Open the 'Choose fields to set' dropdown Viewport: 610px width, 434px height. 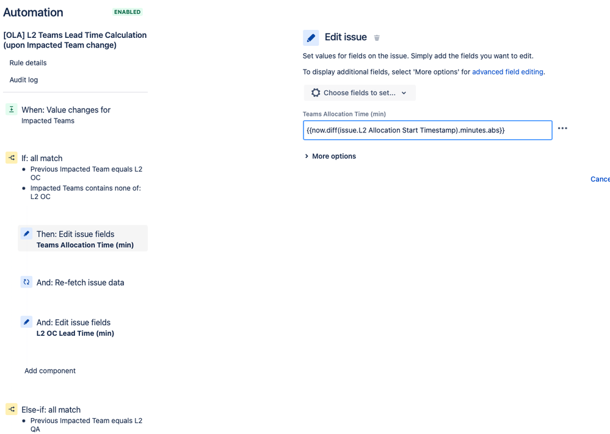click(x=360, y=92)
